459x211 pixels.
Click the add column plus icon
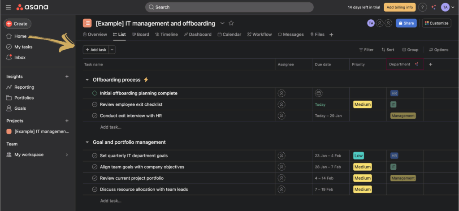pyautogui.click(x=431, y=65)
